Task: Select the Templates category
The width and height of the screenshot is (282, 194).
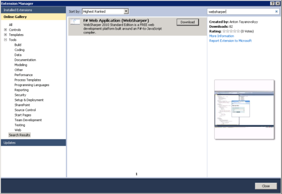Action: click(16, 35)
